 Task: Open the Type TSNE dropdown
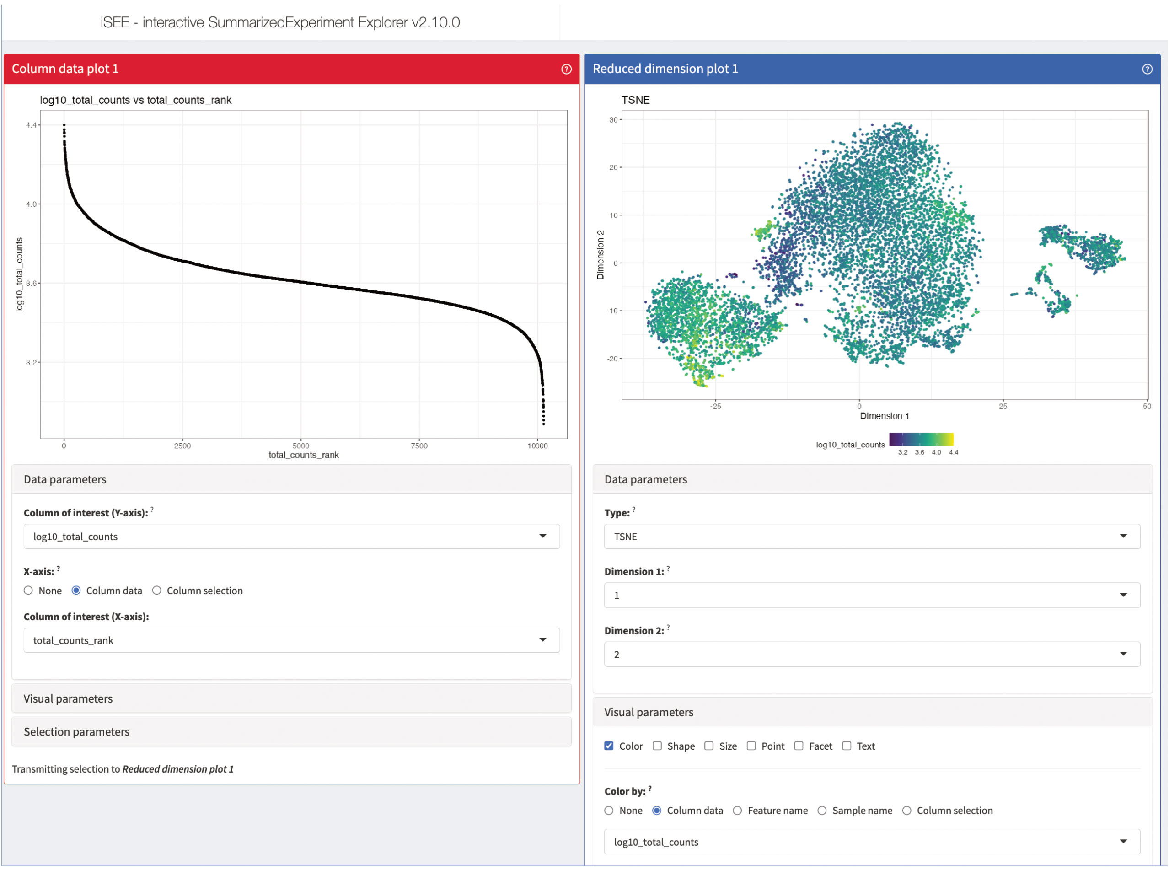click(873, 536)
